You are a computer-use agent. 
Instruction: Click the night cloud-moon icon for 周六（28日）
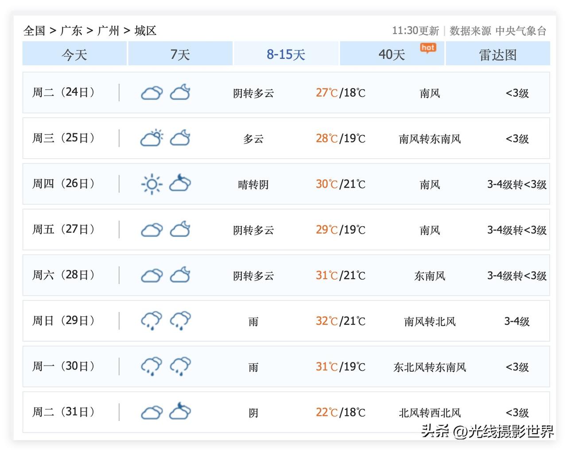pyautogui.click(x=180, y=275)
